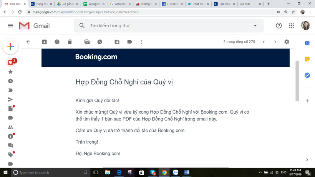Archive this Booking.com email
Viewport: 315px width, 177px height.
tap(45, 42)
